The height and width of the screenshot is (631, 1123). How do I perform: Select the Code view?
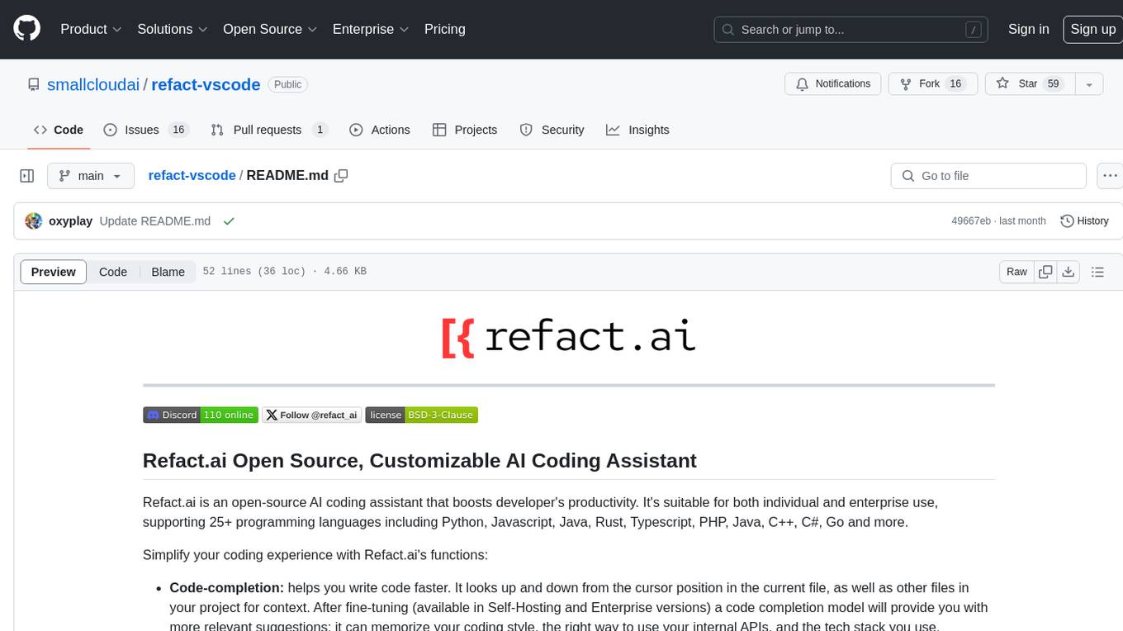tap(113, 272)
